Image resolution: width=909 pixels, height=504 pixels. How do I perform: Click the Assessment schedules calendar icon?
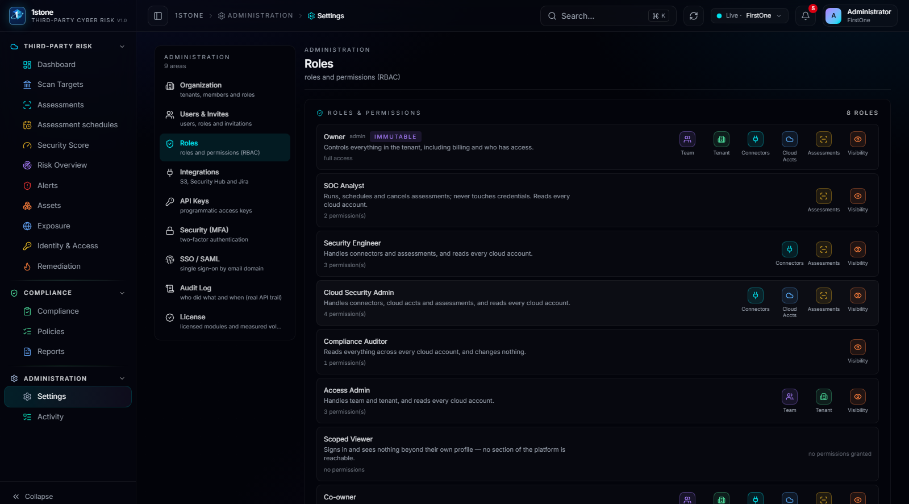click(x=27, y=125)
